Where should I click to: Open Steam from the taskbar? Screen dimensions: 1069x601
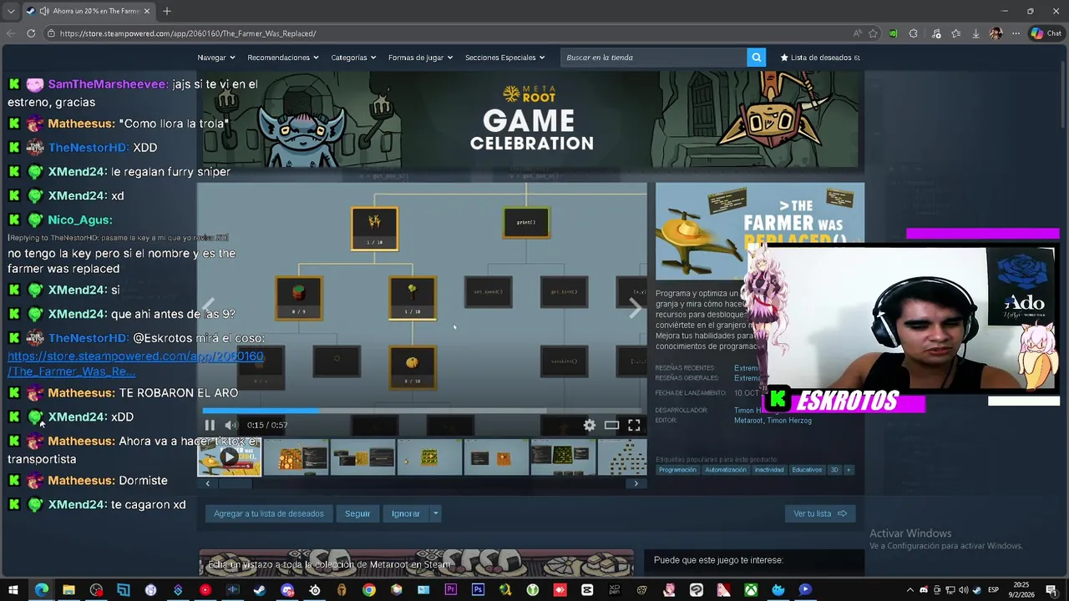tap(259, 590)
